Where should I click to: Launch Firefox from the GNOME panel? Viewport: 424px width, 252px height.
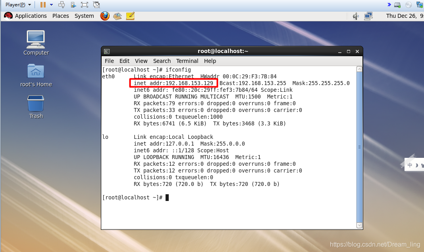pos(104,16)
